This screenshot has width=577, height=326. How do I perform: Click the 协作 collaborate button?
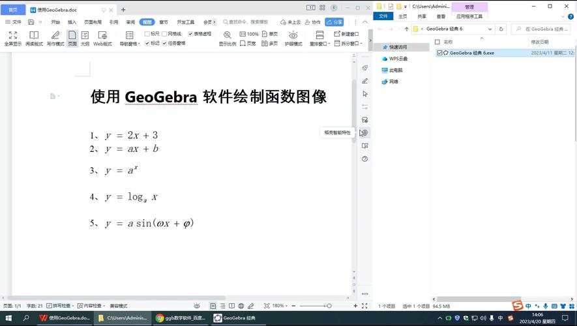coord(313,22)
